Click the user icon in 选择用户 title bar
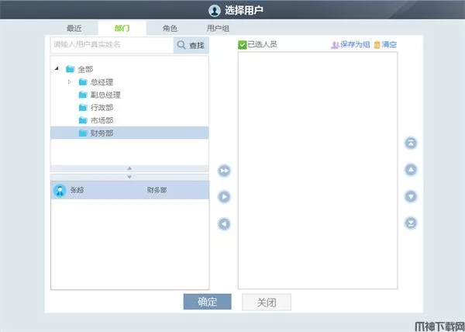 [215, 10]
